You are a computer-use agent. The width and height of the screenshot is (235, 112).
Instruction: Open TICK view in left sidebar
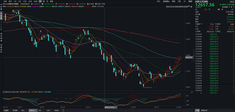click(x=1, y=26)
